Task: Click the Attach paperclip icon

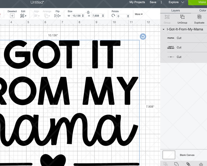Action: [x=188, y=164]
